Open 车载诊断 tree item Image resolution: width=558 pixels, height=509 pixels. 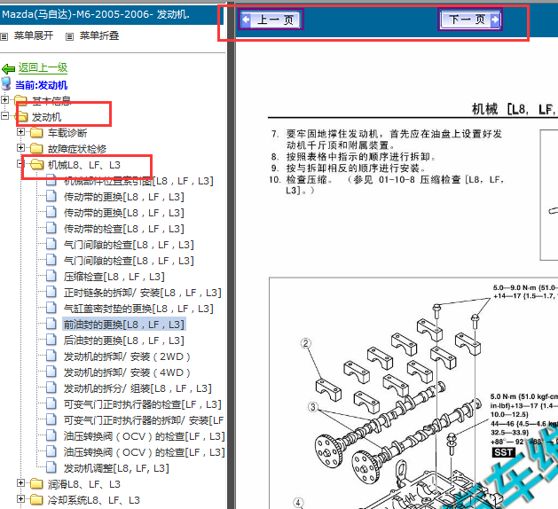coord(67,133)
